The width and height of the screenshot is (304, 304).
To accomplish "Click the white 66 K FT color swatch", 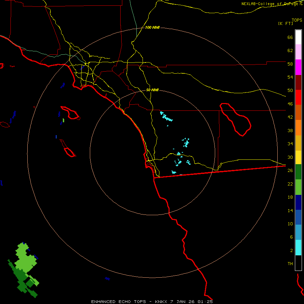I will (x=298, y=37).
